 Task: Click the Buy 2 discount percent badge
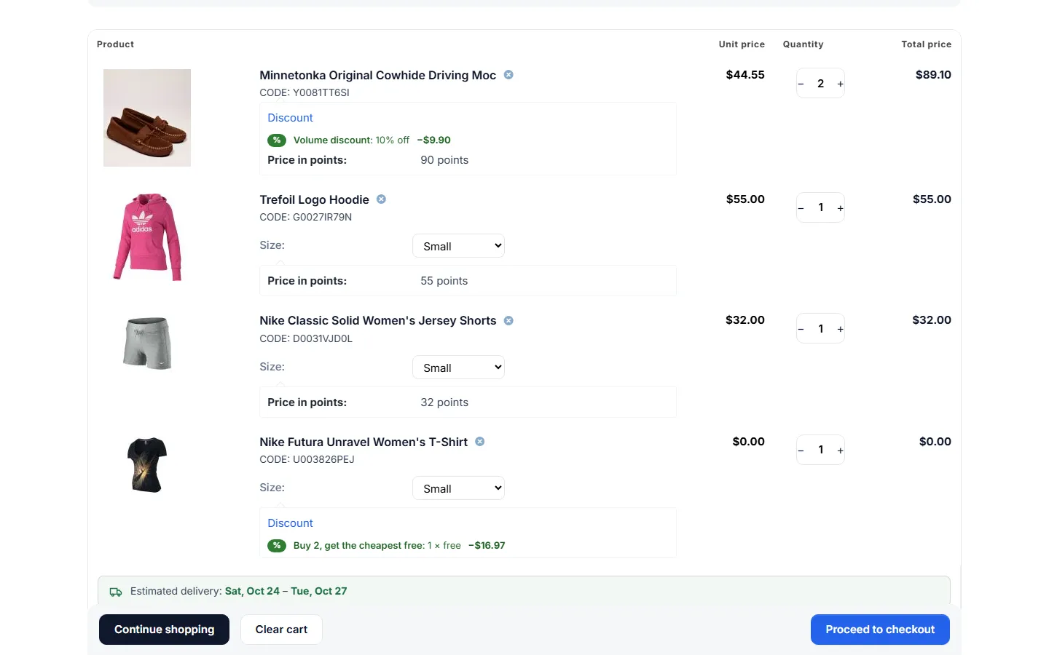pos(277,546)
